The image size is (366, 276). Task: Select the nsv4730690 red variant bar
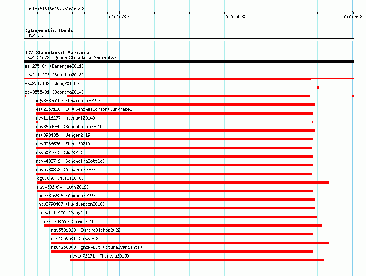click(x=183, y=225)
